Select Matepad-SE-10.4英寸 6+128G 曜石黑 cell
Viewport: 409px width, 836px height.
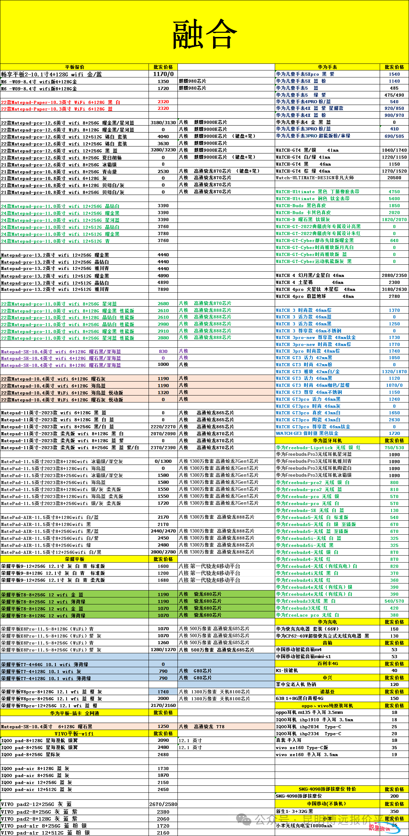point(75,726)
